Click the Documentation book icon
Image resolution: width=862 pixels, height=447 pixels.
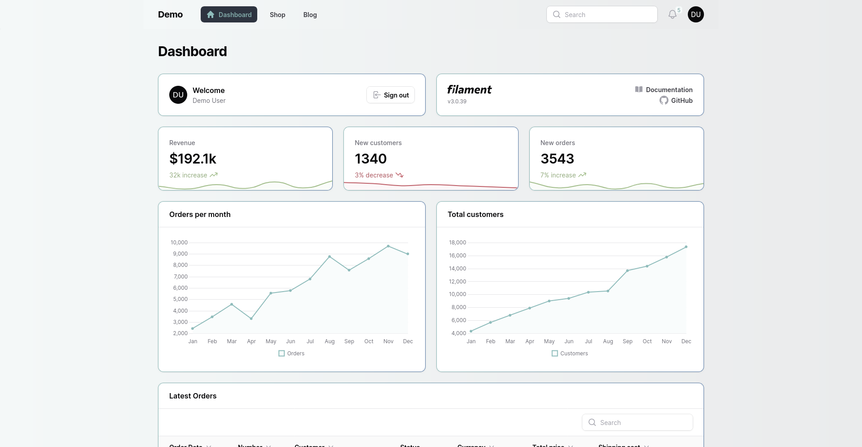click(x=638, y=89)
